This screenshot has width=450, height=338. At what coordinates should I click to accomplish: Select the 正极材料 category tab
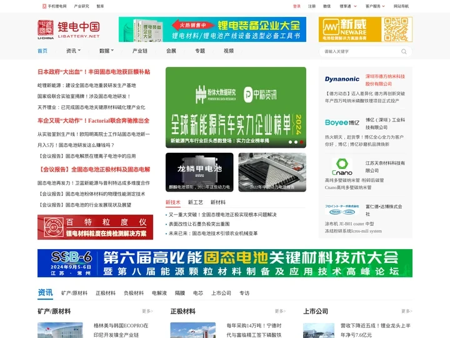click(106, 293)
